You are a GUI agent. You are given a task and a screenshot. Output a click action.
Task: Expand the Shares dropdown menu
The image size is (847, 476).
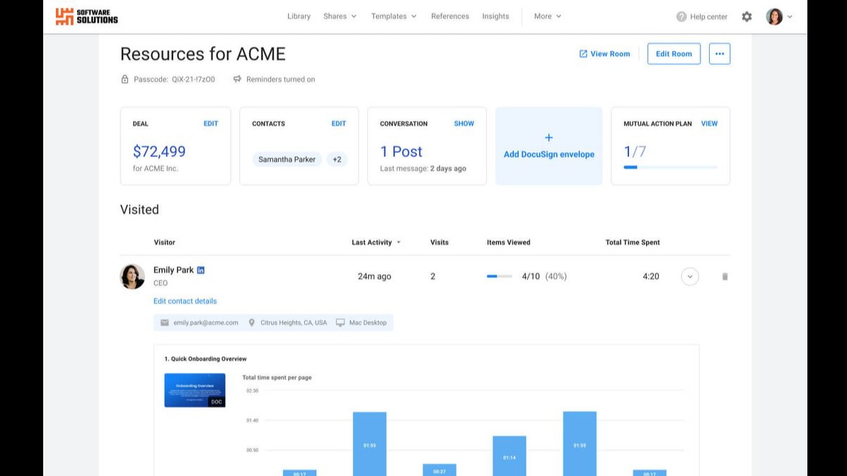coord(340,16)
